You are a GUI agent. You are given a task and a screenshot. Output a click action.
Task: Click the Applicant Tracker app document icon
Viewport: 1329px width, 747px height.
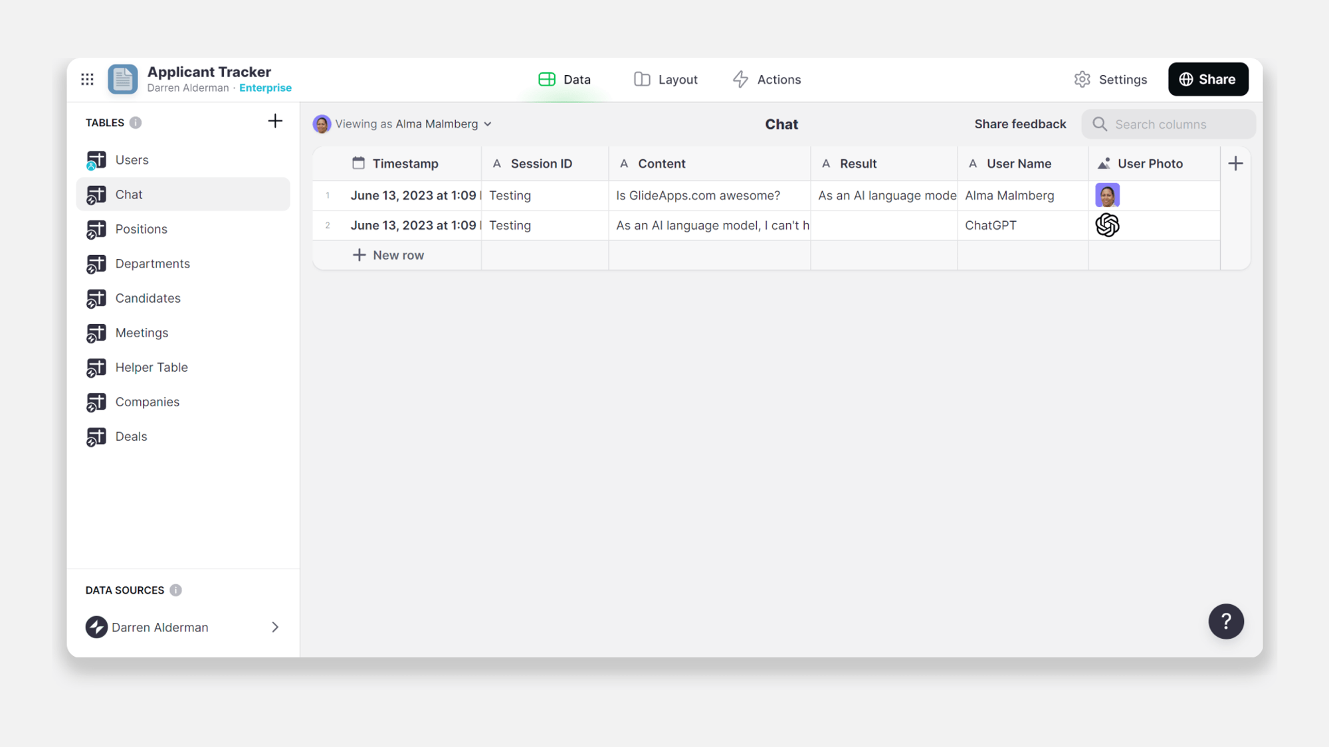tap(123, 79)
